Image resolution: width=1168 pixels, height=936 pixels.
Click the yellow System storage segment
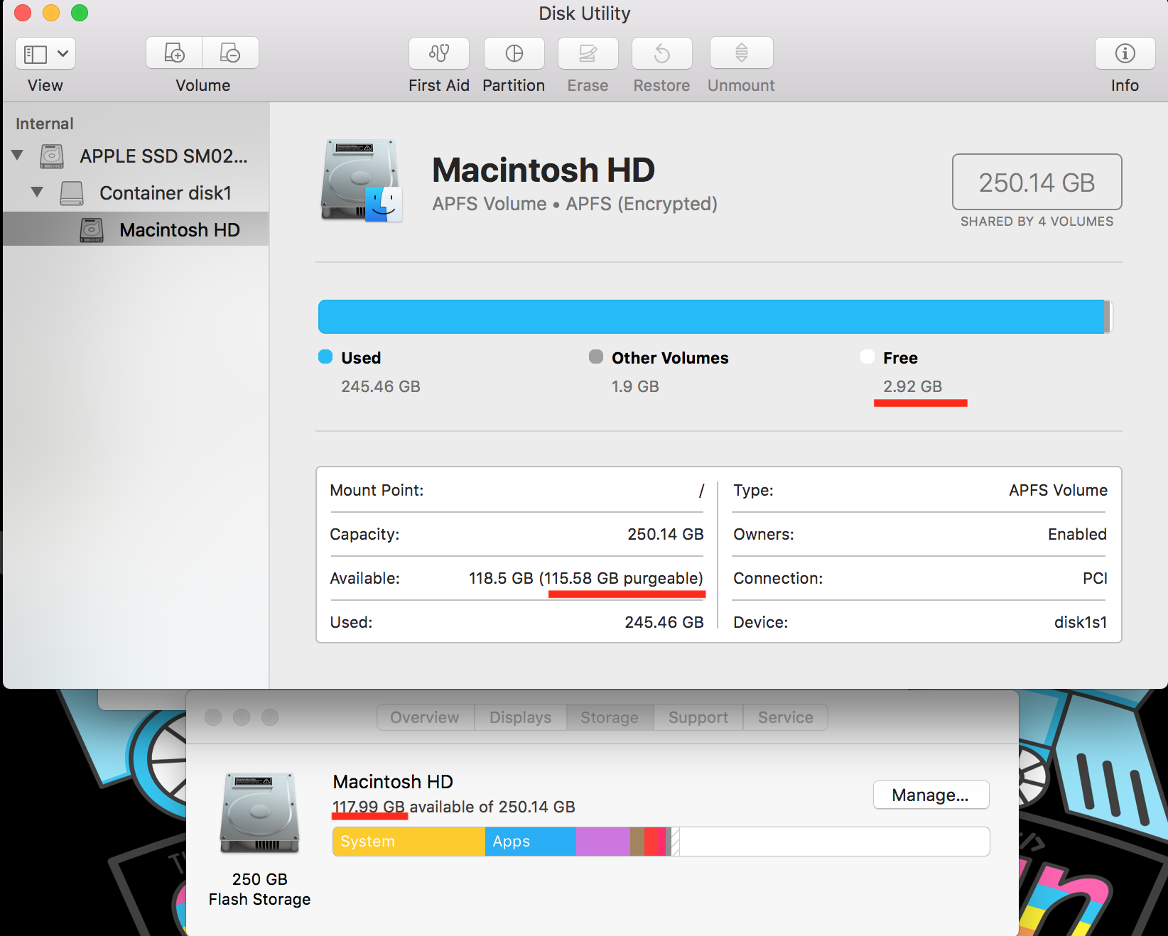tap(409, 842)
